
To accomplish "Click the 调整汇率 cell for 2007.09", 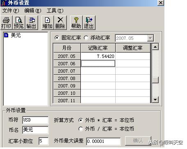I will click(133, 86).
